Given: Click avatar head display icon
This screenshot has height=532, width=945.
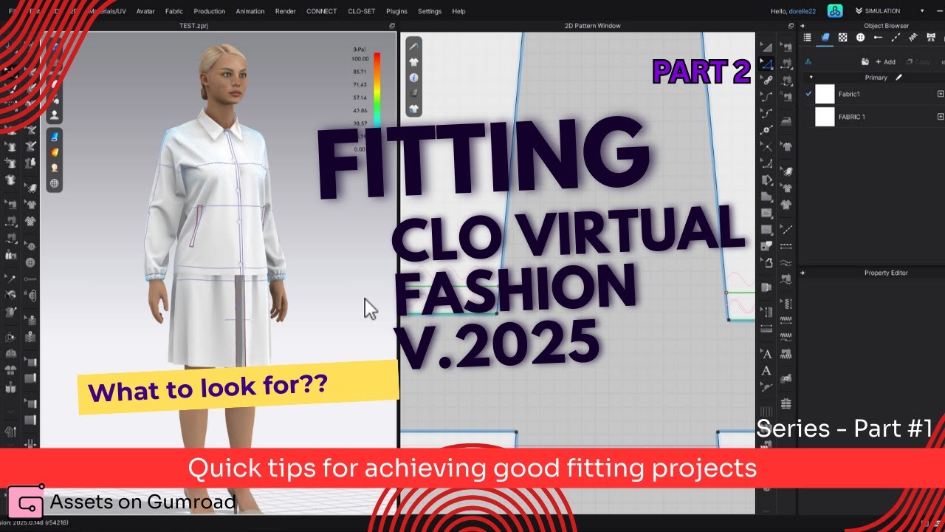Looking at the screenshot, I should (x=55, y=168).
